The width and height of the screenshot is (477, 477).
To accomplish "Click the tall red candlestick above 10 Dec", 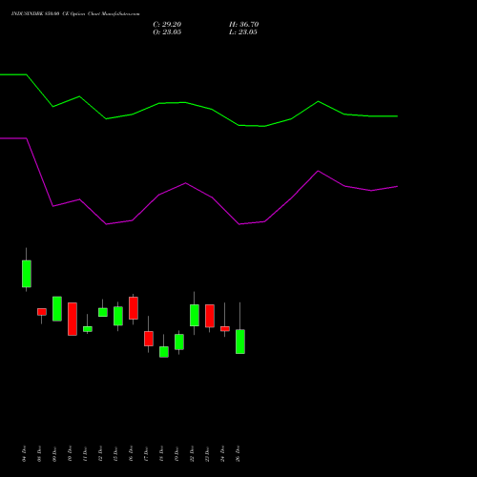I will (73, 319).
